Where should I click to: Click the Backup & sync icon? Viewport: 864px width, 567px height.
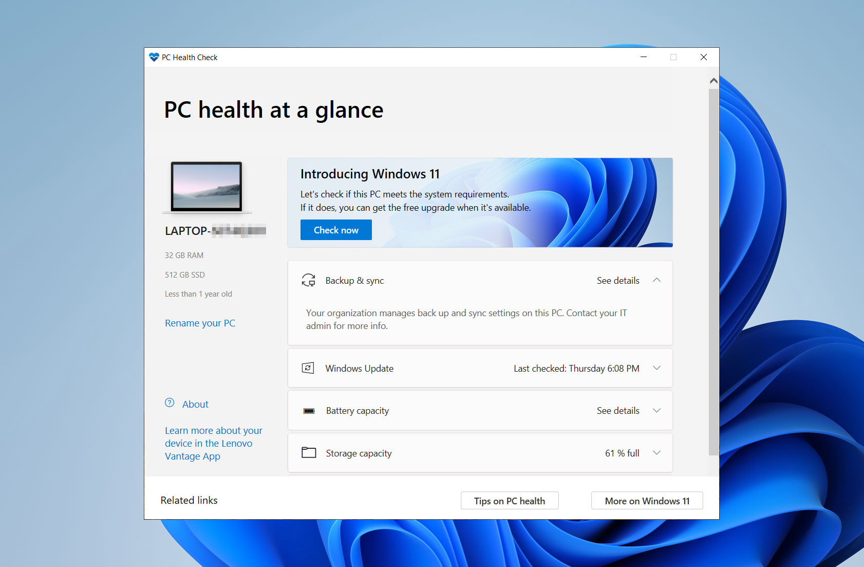[308, 280]
